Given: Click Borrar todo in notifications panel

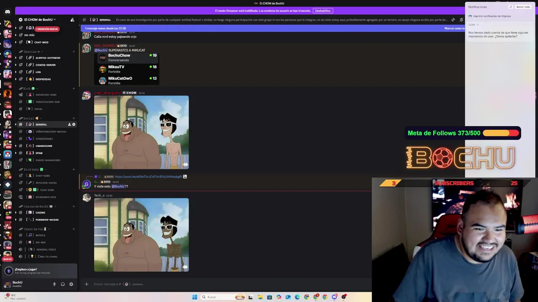Looking at the screenshot, I should tap(523, 7).
